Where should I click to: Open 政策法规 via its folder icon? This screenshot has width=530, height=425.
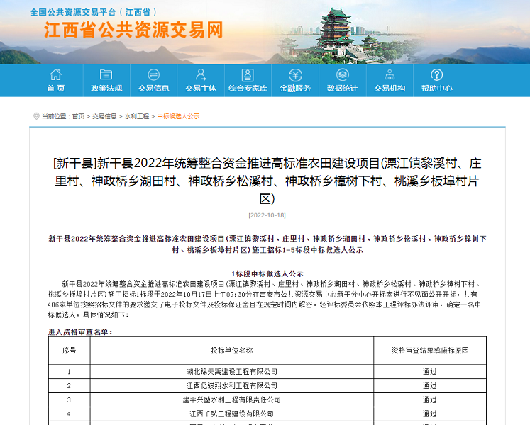106,74
